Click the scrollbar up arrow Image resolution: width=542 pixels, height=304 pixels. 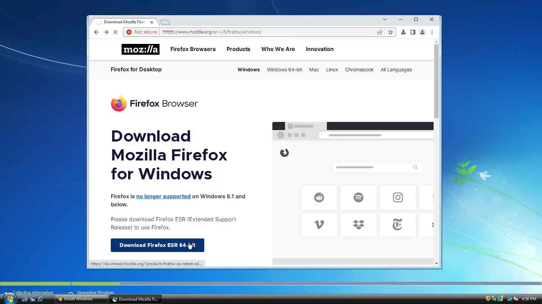[436, 42]
